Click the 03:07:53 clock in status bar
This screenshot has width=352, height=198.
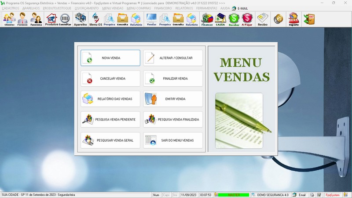(205, 195)
